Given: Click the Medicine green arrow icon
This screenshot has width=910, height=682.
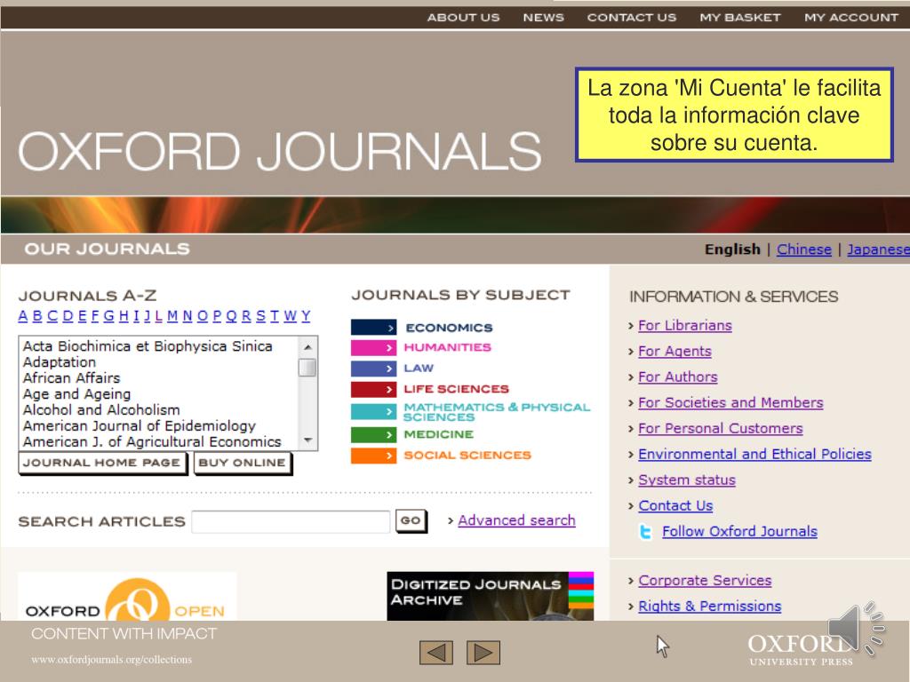Looking at the screenshot, I should (x=374, y=434).
